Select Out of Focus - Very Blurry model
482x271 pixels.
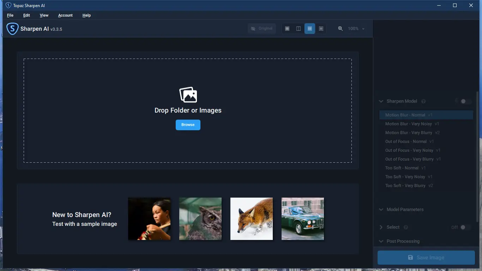(x=426, y=159)
